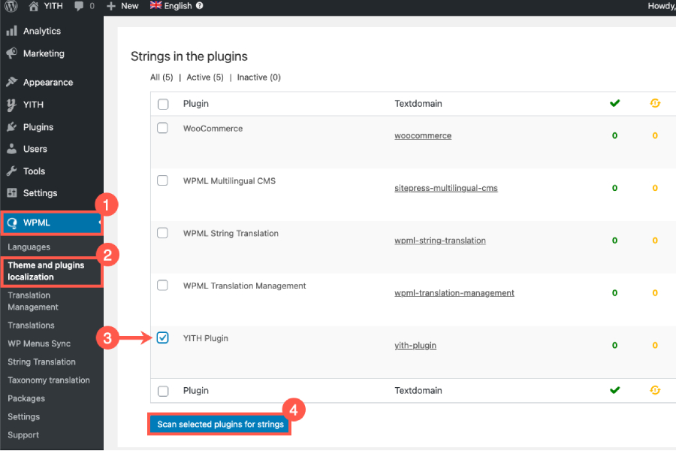Click the Plugin column header
Image resolution: width=676 pixels, height=451 pixels.
(x=196, y=104)
